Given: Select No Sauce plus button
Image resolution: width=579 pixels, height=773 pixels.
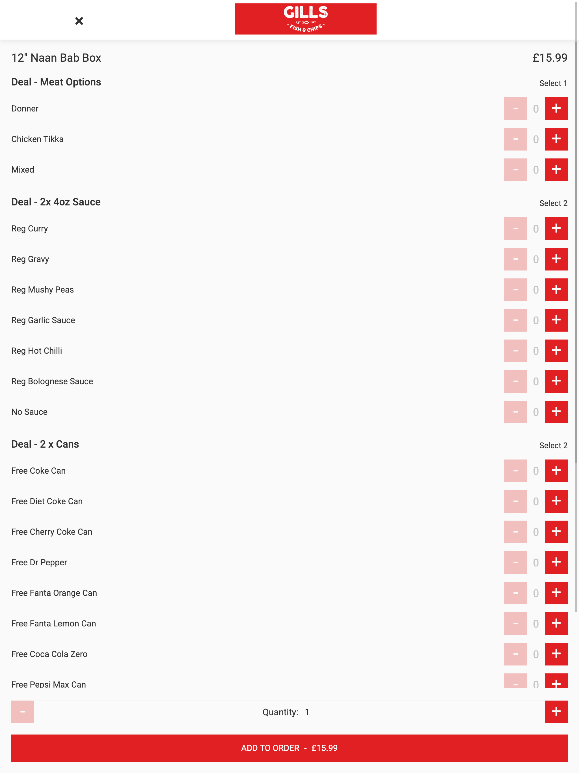Looking at the screenshot, I should [556, 412].
